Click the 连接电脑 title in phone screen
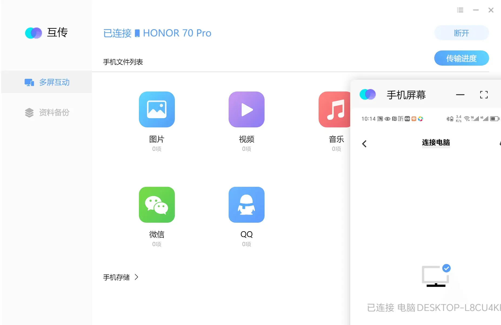The width and height of the screenshot is (501, 325). click(x=436, y=142)
